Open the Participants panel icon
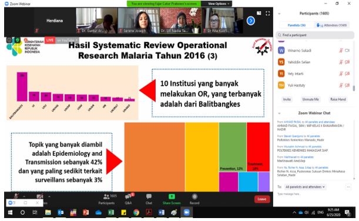This screenshot has width=359, height=221. 107,196
